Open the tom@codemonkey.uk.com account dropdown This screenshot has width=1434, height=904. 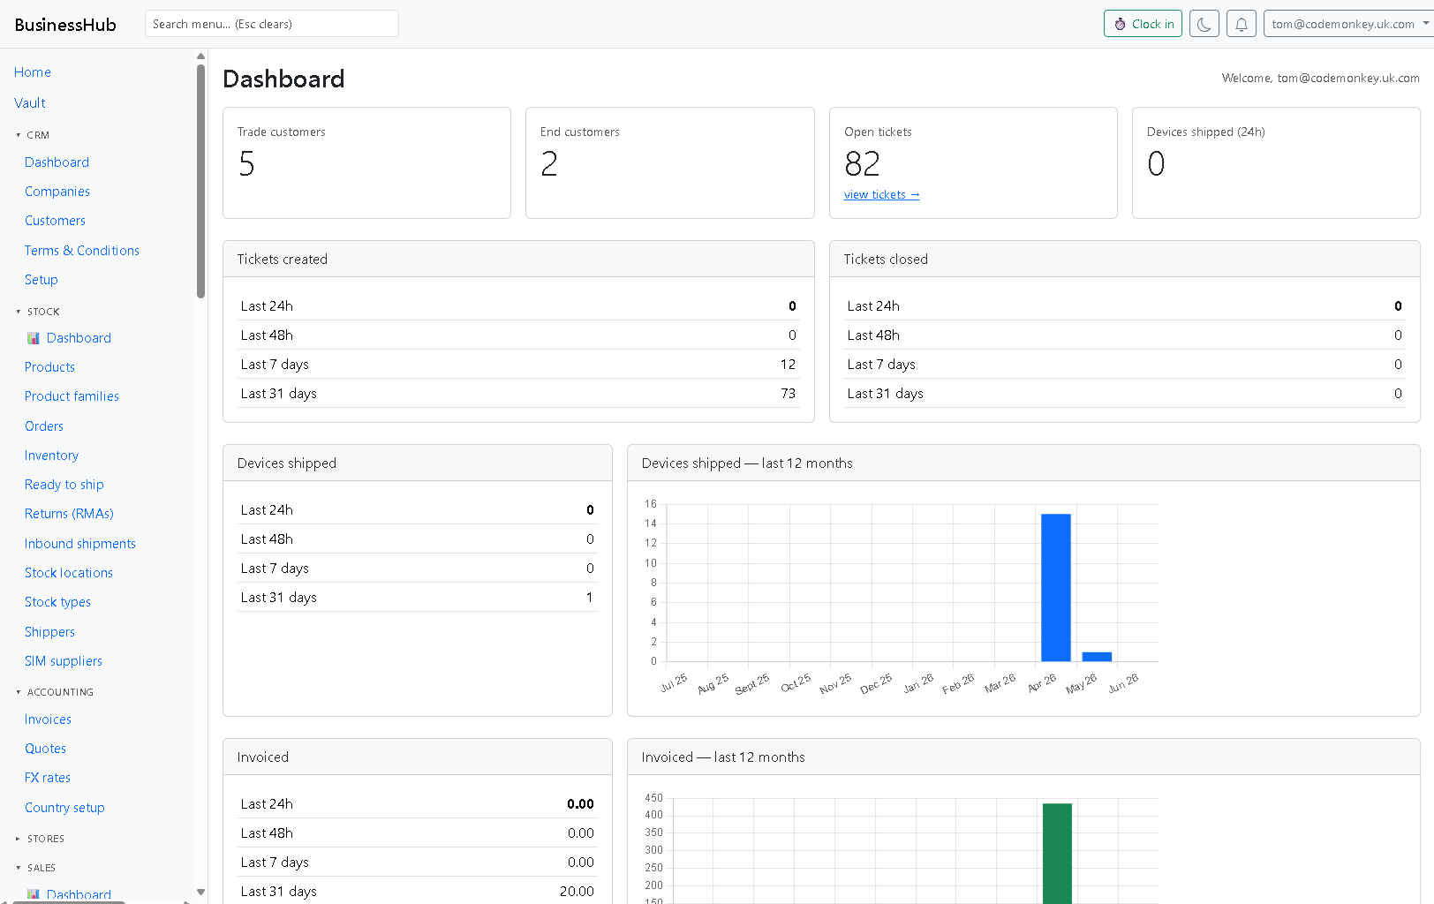click(x=1349, y=24)
